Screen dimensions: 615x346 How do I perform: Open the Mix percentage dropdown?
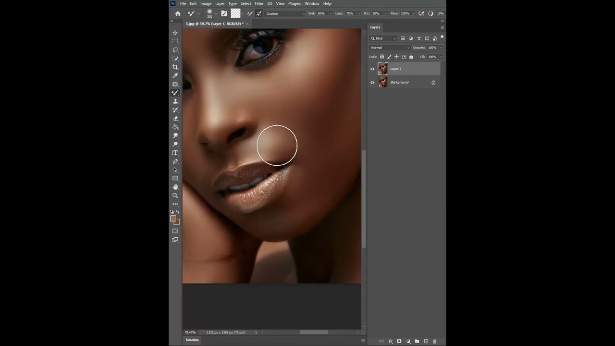(x=384, y=13)
